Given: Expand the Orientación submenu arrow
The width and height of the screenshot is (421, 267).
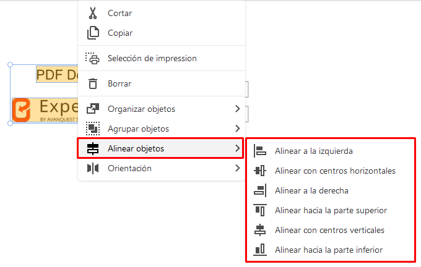Looking at the screenshot, I should [237, 168].
